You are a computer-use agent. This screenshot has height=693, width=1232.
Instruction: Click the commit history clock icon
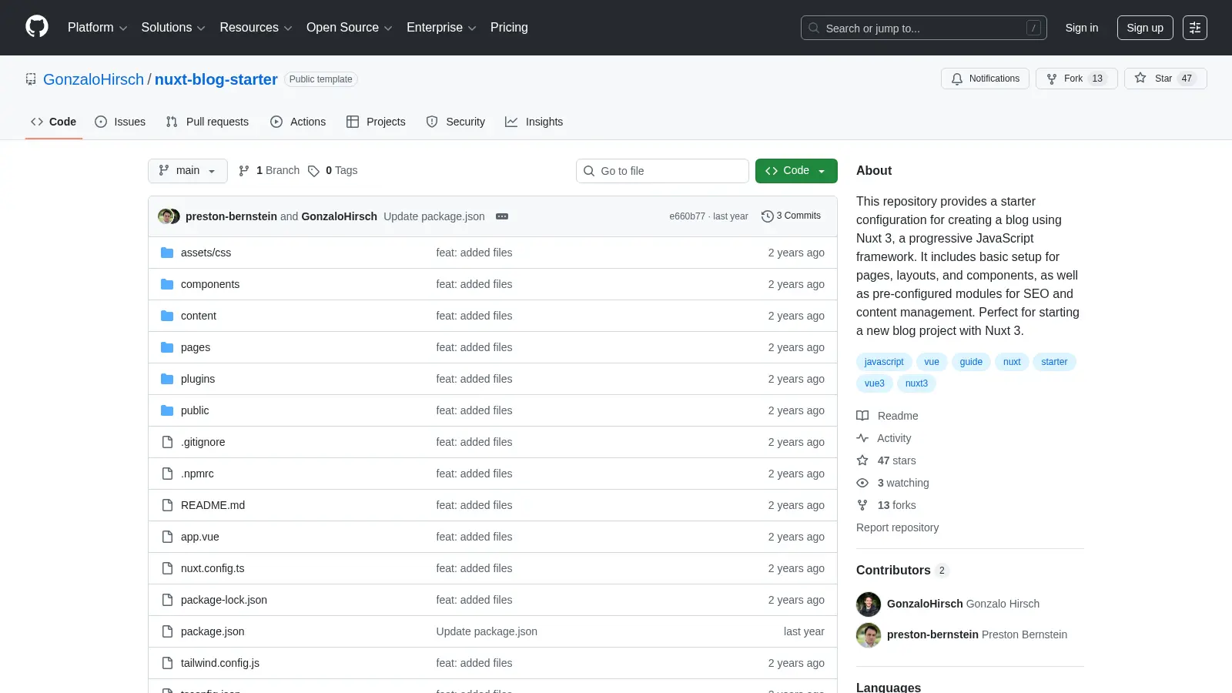(x=767, y=216)
